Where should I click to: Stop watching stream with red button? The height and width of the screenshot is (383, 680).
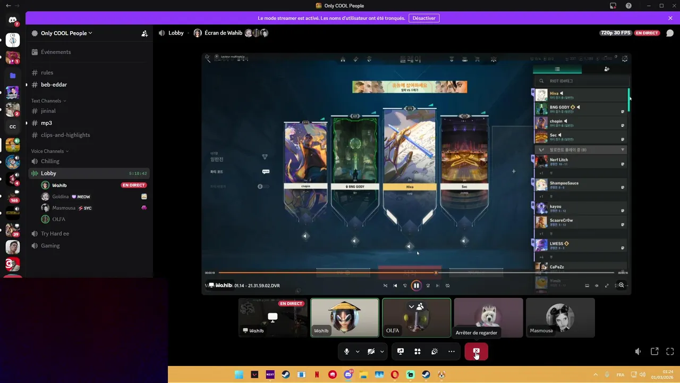pos(476,352)
